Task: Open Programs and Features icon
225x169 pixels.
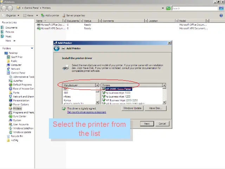Action: click(x=11, y=112)
